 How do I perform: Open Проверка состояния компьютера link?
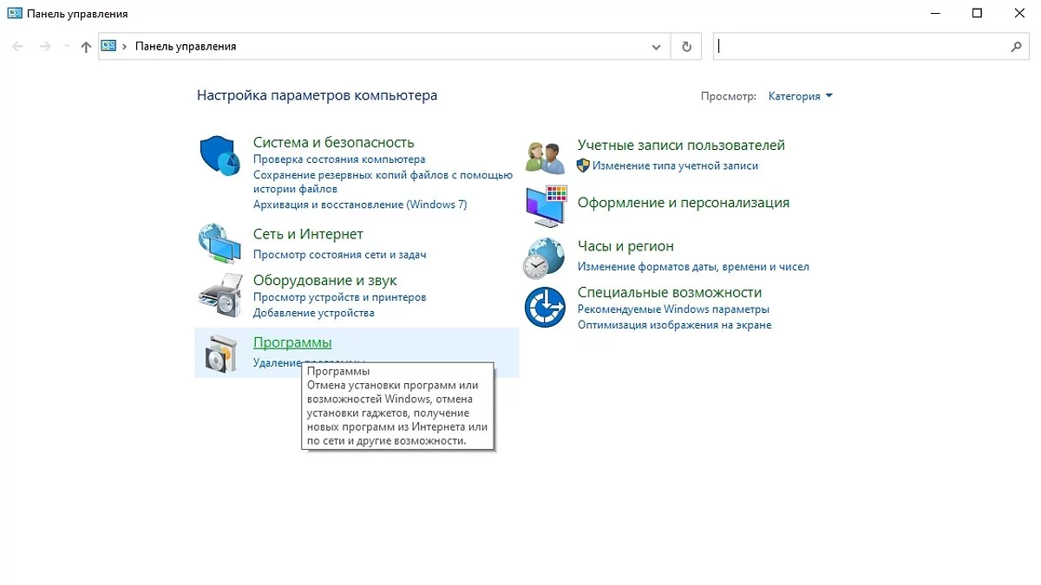click(339, 159)
